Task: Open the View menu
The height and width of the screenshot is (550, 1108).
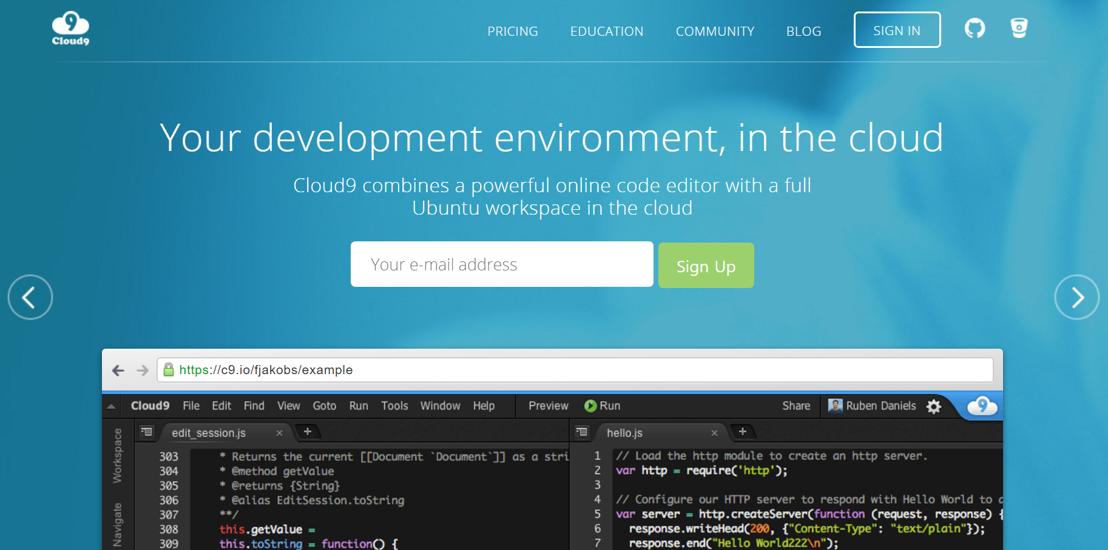Action: coord(289,406)
